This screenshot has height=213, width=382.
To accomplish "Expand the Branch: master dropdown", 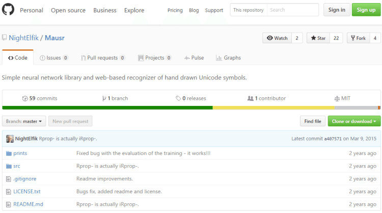I will [24, 121].
